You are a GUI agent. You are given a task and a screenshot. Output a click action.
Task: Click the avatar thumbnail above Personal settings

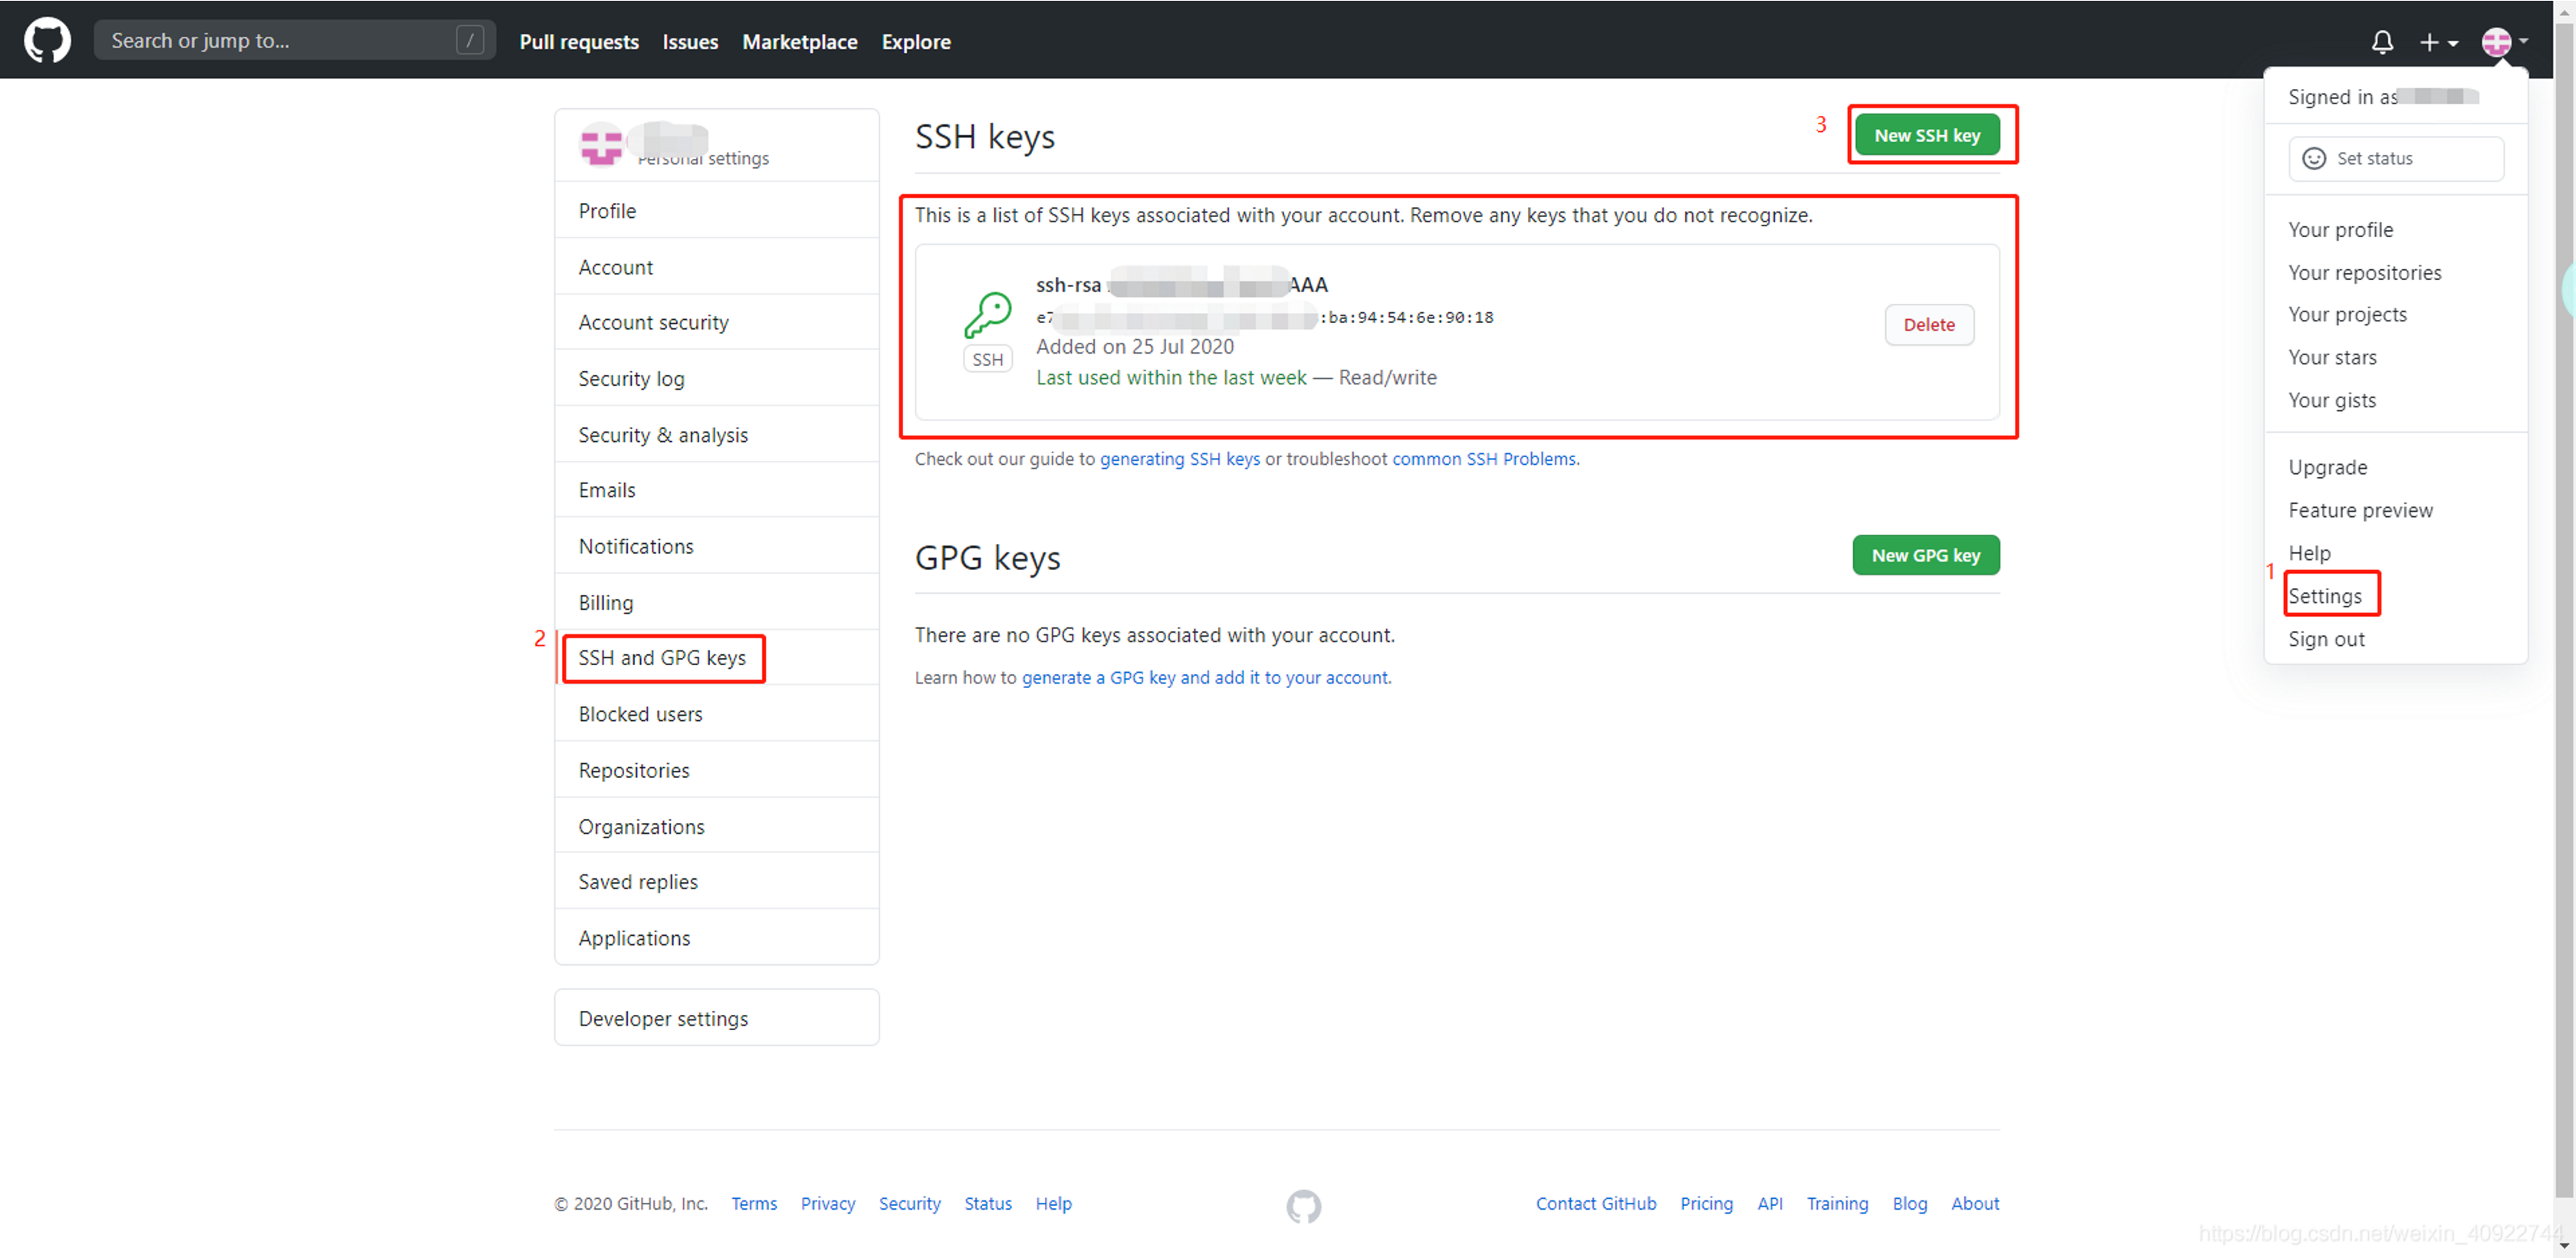coord(601,143)
